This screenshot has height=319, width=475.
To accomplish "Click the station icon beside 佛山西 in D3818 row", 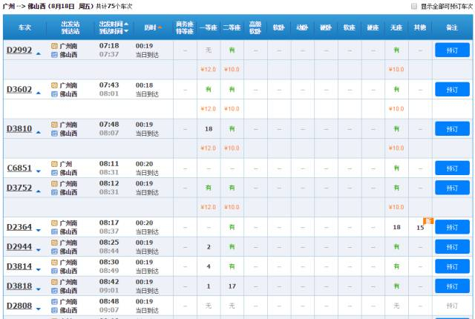I will tap(54, 291).
